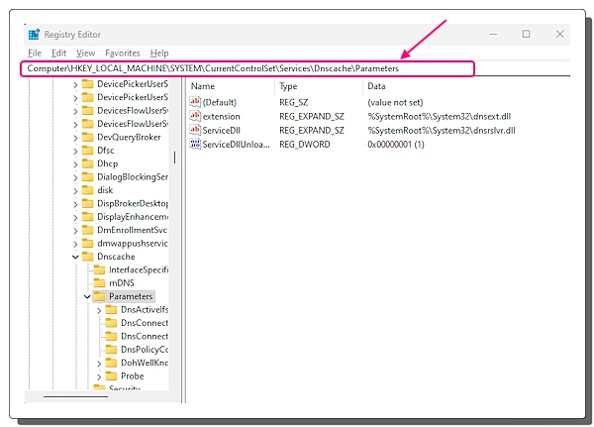Collapse the Parameters key

coord(87,296)
